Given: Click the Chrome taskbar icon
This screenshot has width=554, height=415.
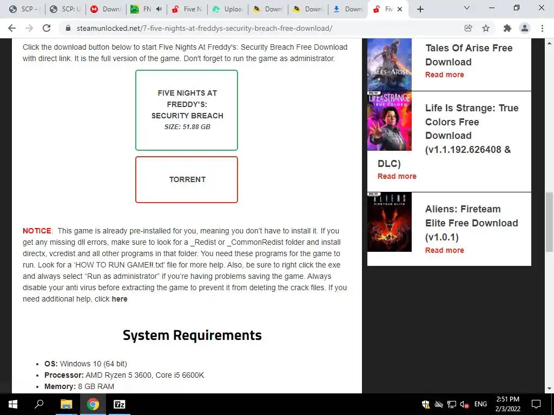Looking at the screenshot, I should tap(93, 404).
